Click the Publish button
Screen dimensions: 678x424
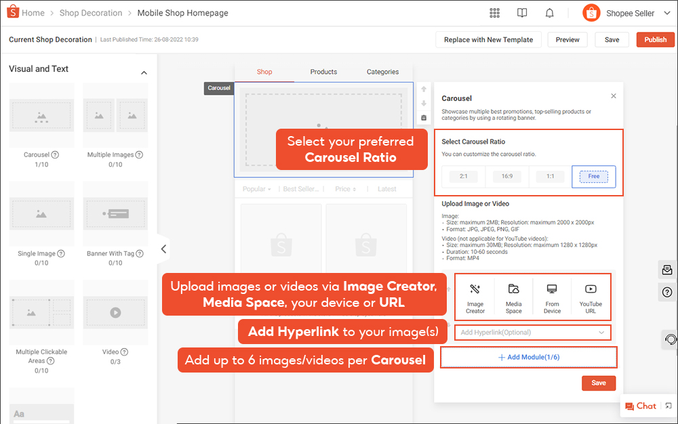[x=655, y=40]
